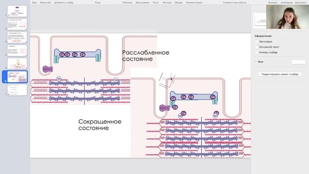Open the Фон background color swatch
This screenshot has width=309, height=174.
pos(298,62)
